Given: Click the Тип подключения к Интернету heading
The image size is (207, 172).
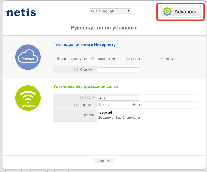Looking at the screenshot, I should coord(84,44).
